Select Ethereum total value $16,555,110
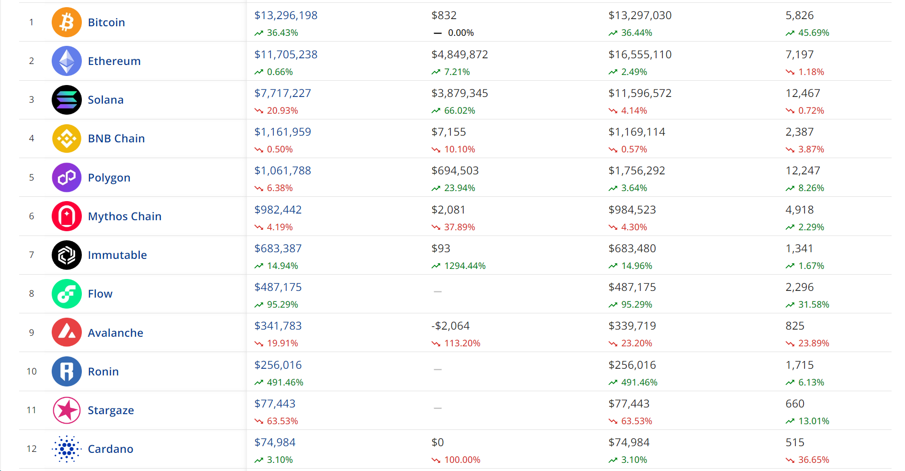905x471 pixels. [640, 54]
